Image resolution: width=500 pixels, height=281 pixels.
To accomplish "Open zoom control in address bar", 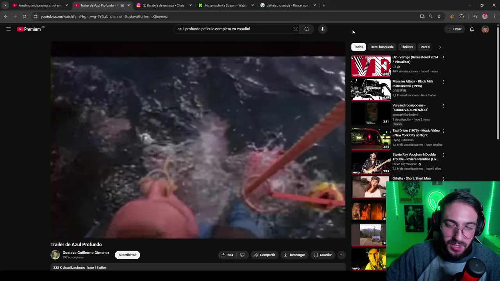I will [430, 16].
